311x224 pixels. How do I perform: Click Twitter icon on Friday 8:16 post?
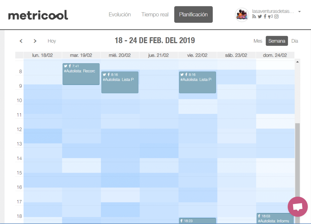point(182,74)
